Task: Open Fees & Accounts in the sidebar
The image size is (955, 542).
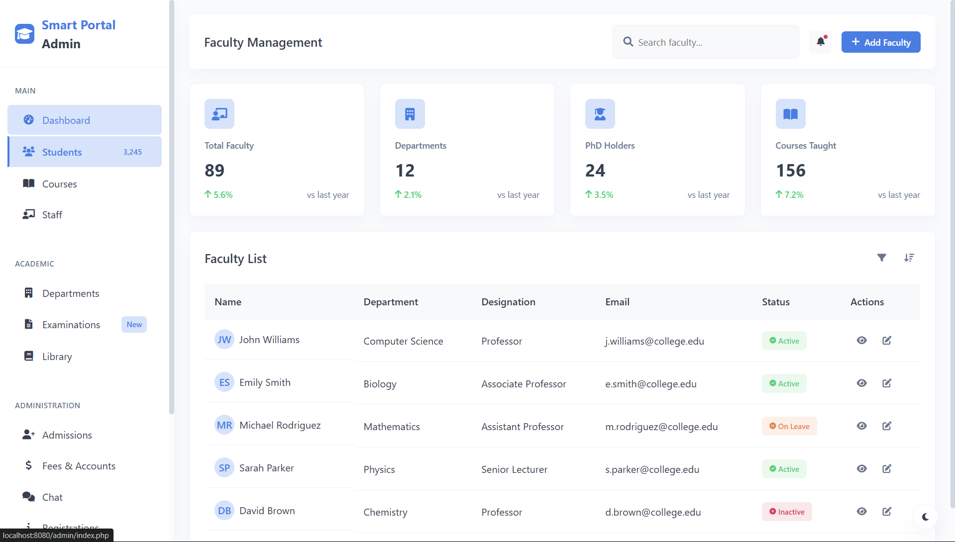Action: [x=79, y=466]
